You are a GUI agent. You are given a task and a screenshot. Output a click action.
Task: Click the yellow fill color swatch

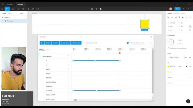point(169,66)
